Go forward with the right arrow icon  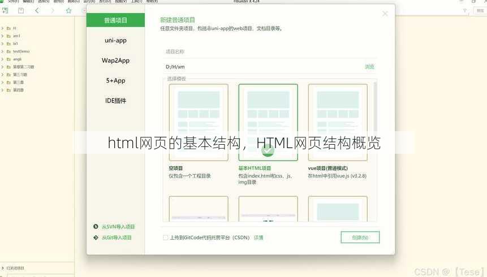pyautogui.click(x=52, y=11)
